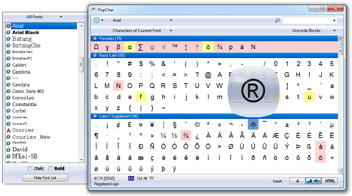Choose Corbel in the font list
The width and height of the screenshot is (352, 196).
pos(19,111)
